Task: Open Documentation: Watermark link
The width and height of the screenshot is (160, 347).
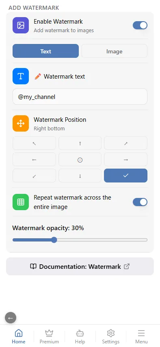Action: 80,266
